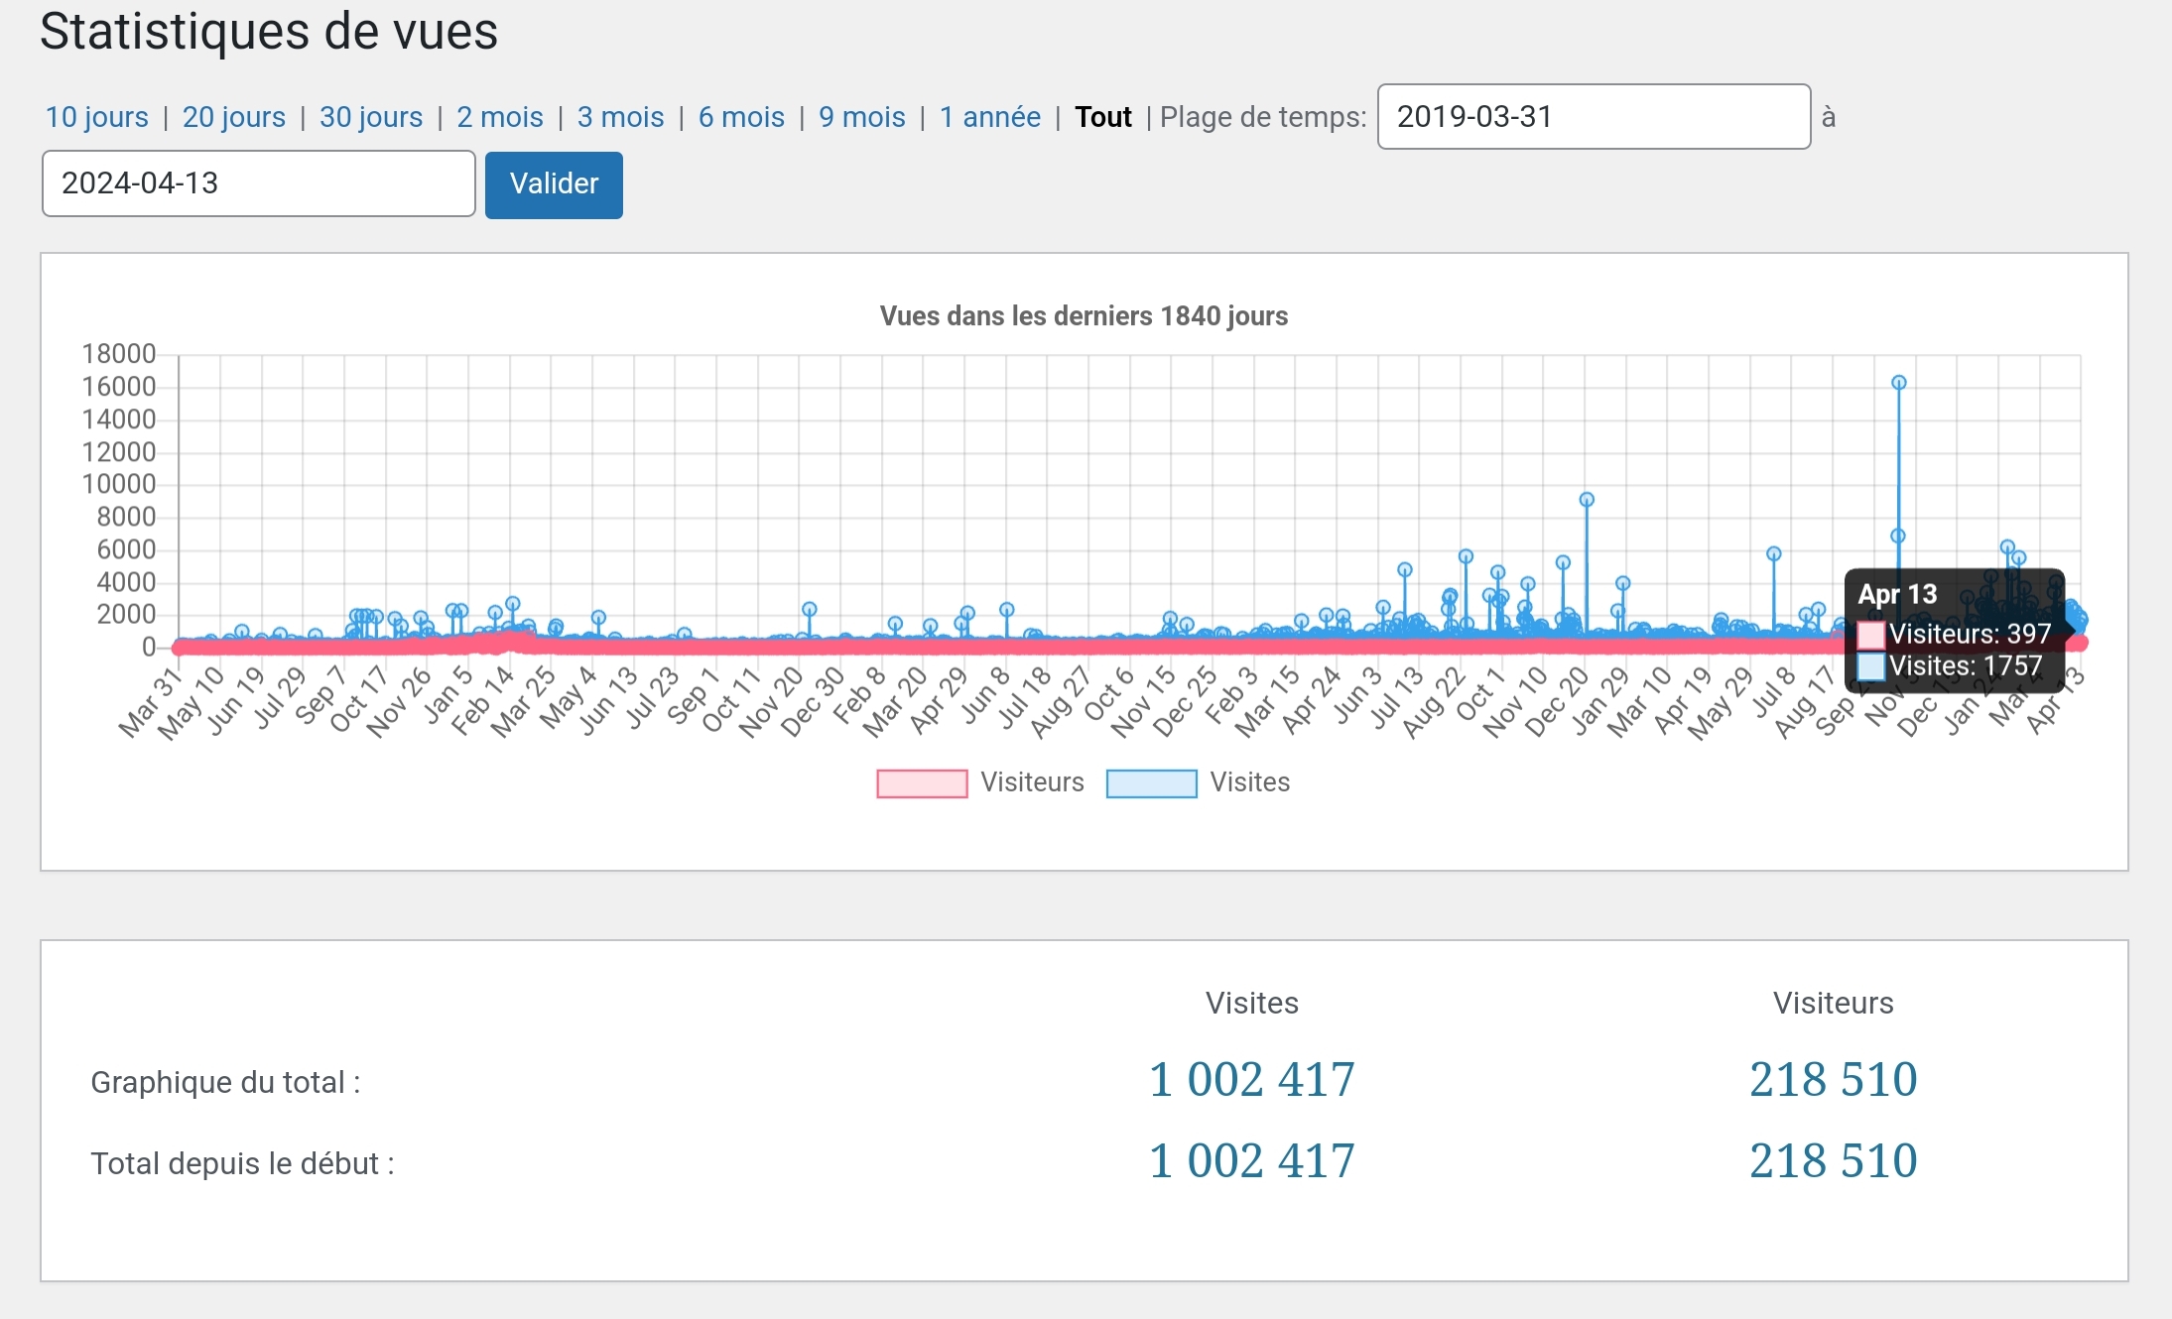Click the chart title Vues dans les derniers 1840 jours

[1084, 316]
